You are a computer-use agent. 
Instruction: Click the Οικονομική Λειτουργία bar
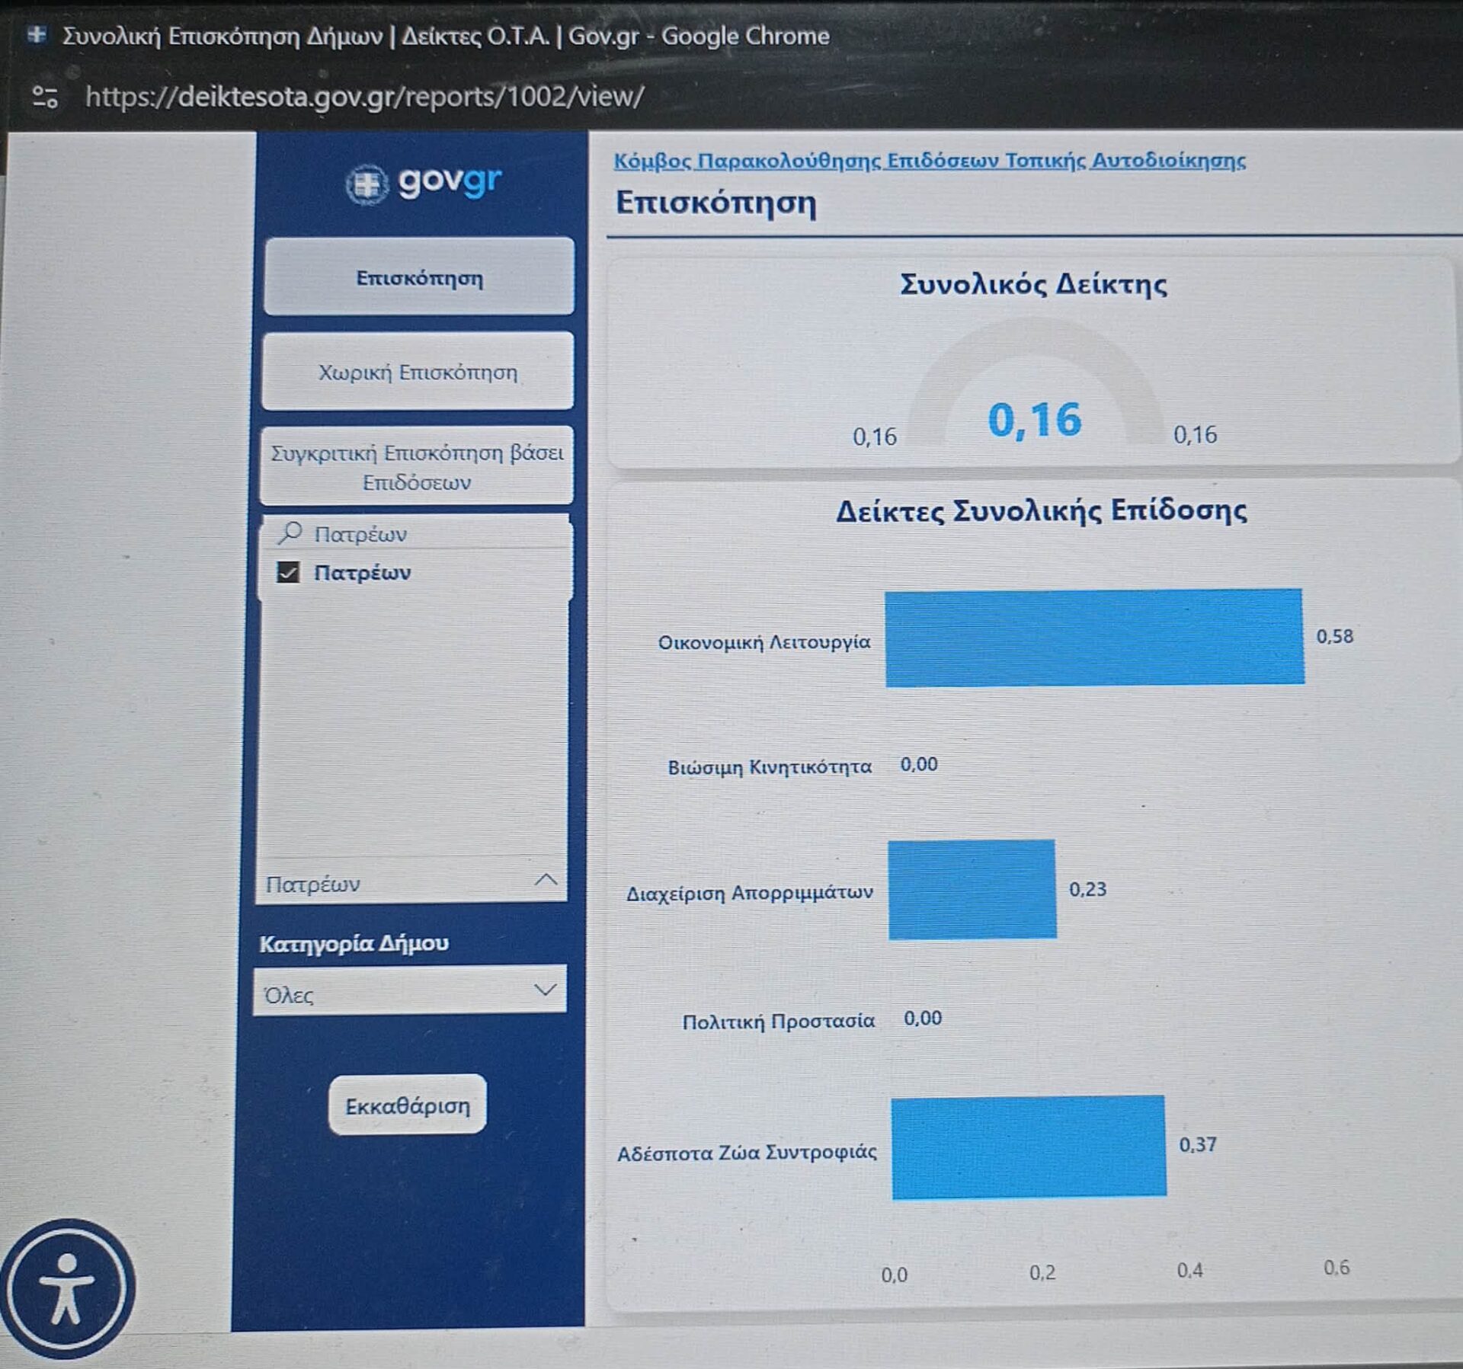pyautogui.click(x=1093, y=637)
